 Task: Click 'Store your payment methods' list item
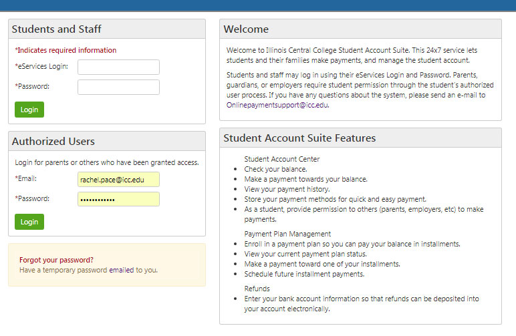pos(335,199)
